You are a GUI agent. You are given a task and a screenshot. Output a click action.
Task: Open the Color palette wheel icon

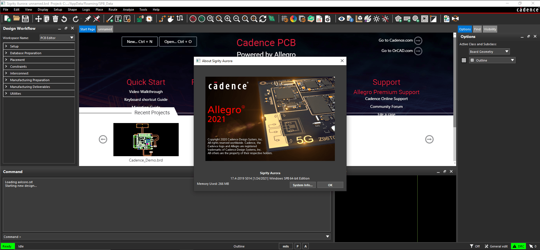tap(293, 19)
